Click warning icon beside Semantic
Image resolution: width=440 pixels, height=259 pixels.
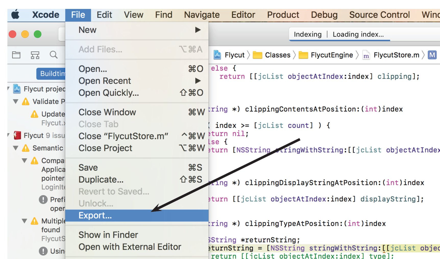click(x=26, y=148)
